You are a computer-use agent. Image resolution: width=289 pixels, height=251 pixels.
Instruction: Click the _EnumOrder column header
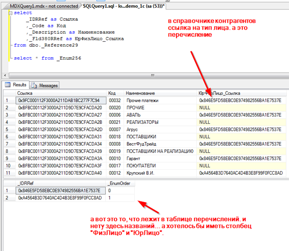coord(120,184)
